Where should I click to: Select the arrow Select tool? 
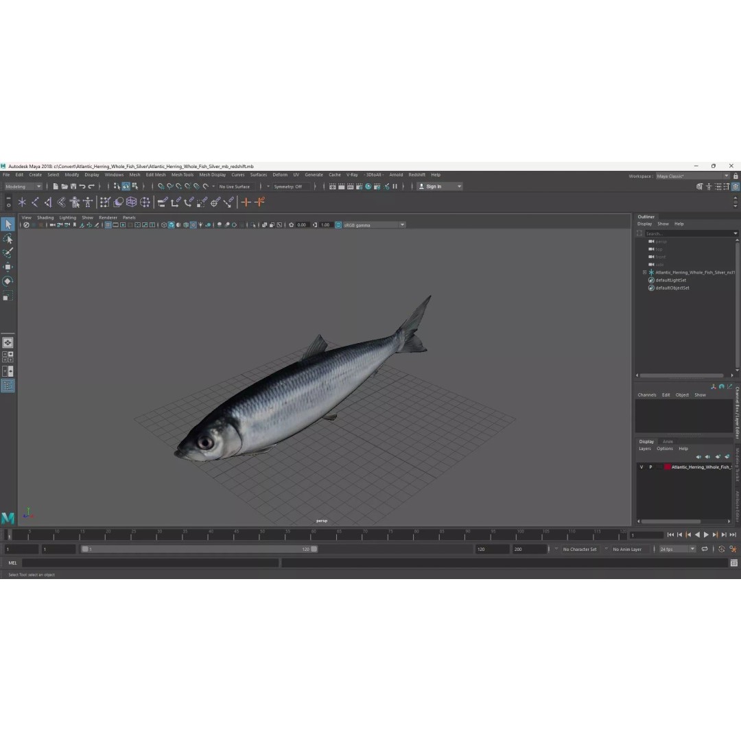coord(8,224)
